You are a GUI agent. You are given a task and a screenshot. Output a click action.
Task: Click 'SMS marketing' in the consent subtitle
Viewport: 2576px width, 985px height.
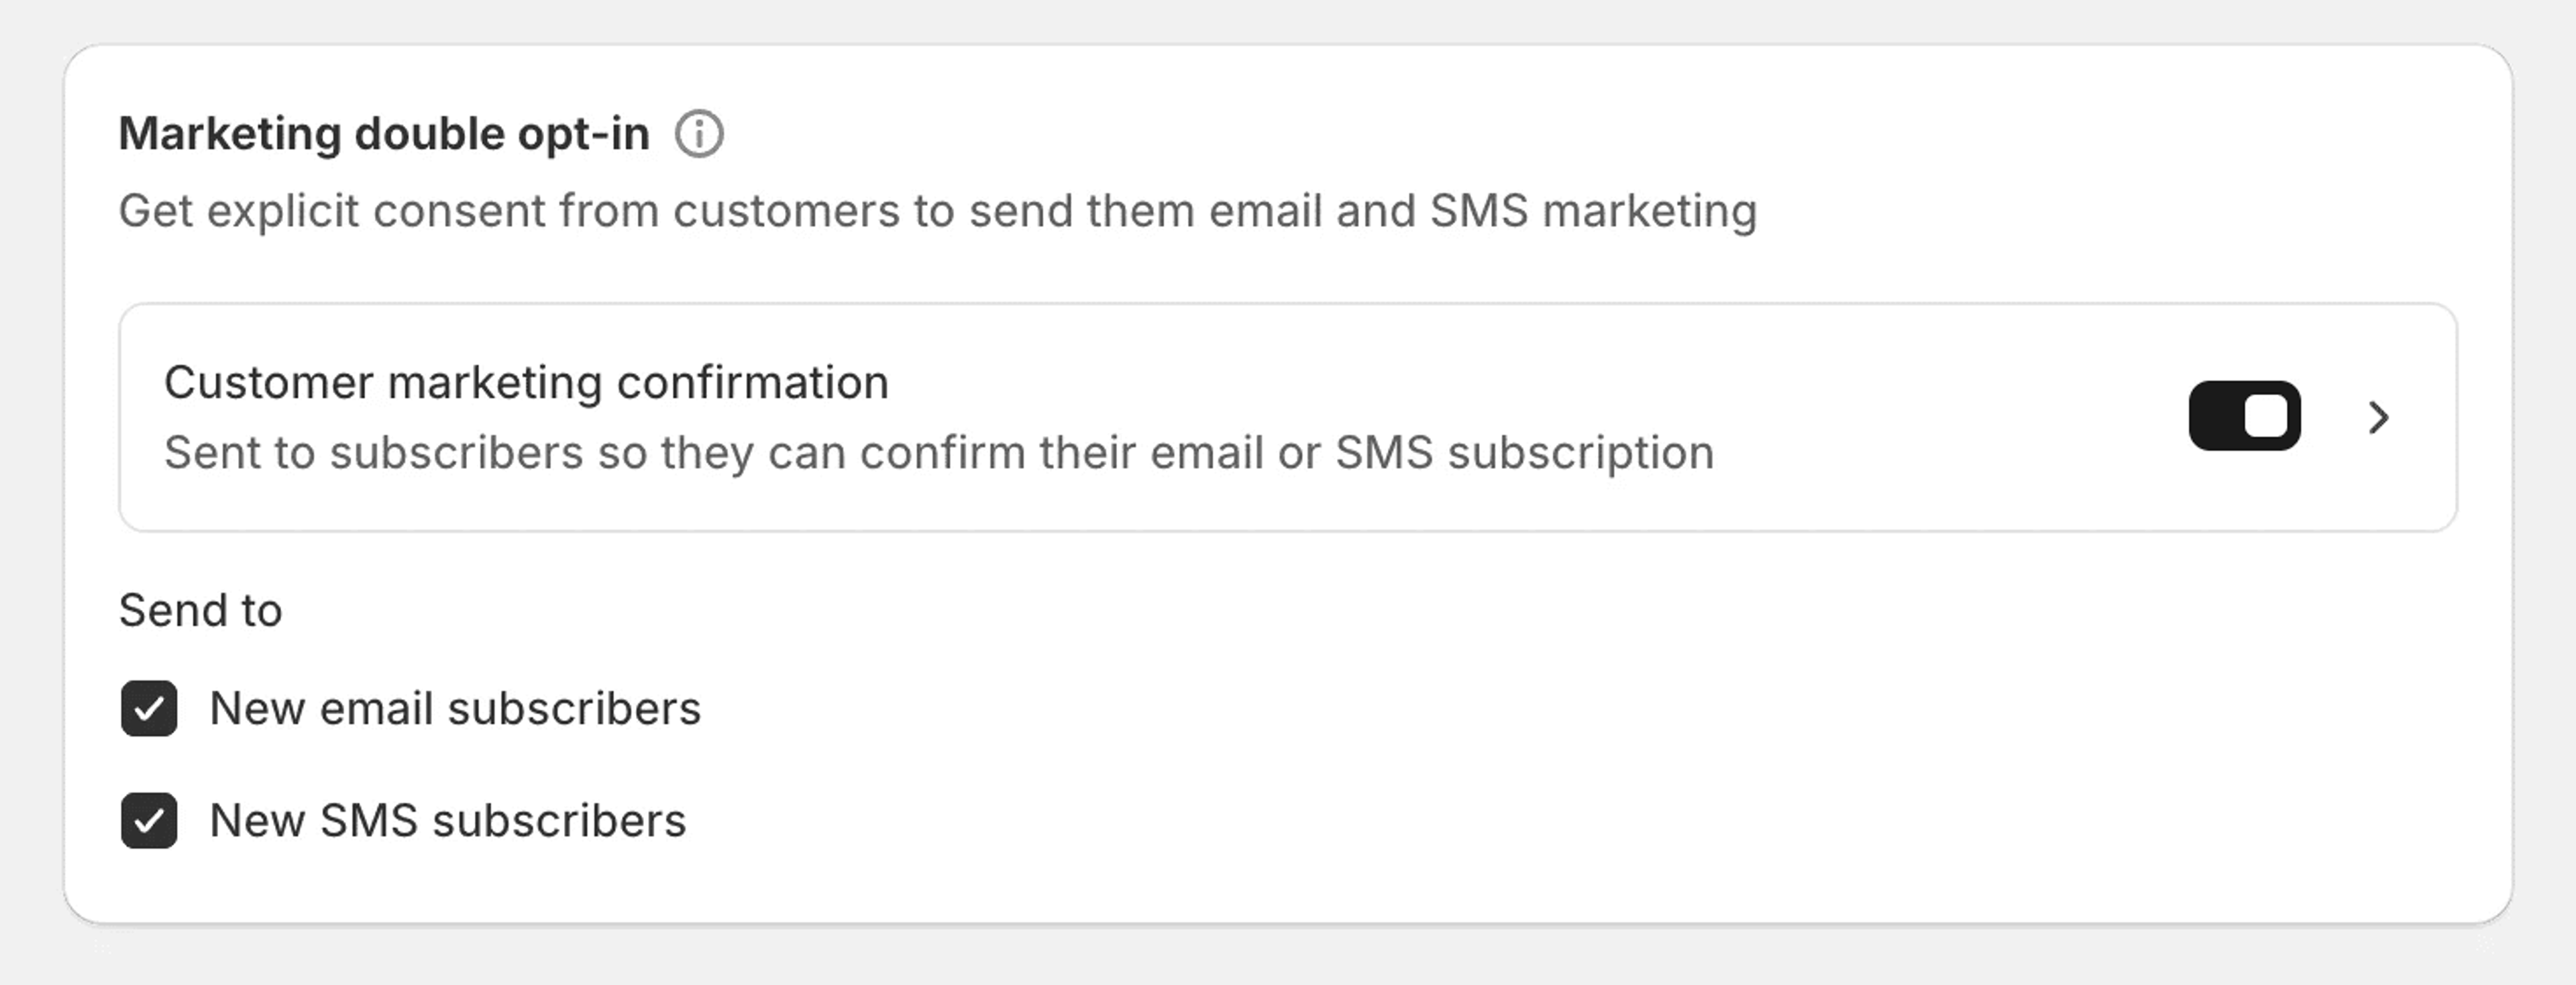click(x=1592, y=211)
